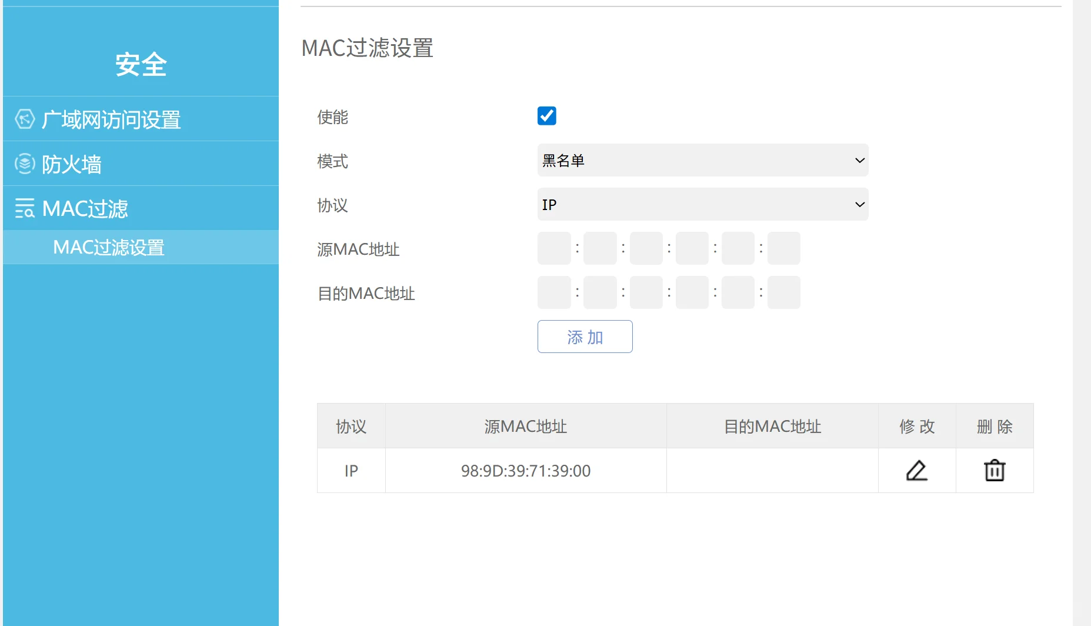
Task: Select the MAC过滤设置 submenu item
Action: coord(141,247)
